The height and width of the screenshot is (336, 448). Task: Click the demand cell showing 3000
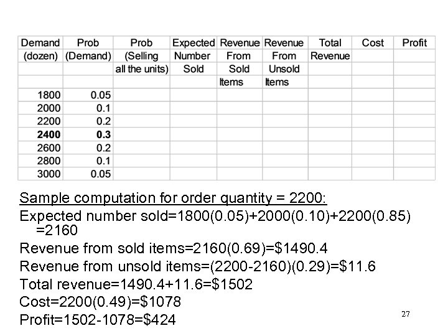pos(49,174)
